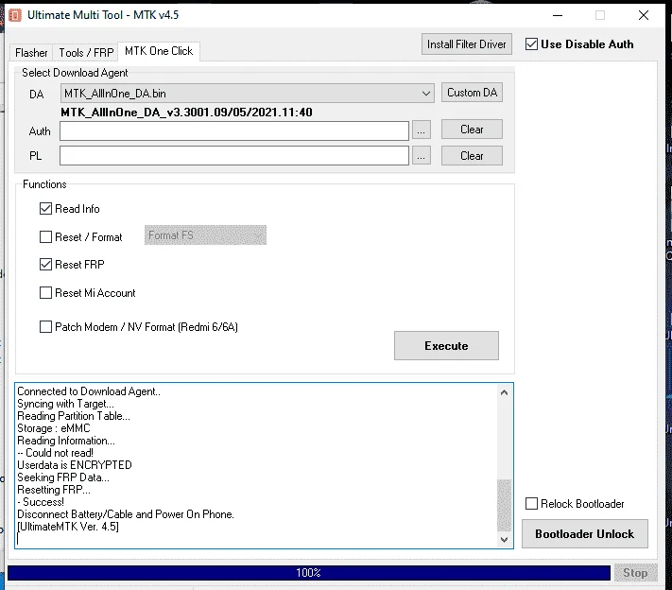The width and height of the screenshot is (672, 590).
Task: Click the Stop button
Action: pos(635,573)
